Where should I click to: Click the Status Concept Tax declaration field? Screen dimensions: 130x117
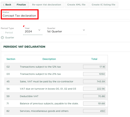20,14
